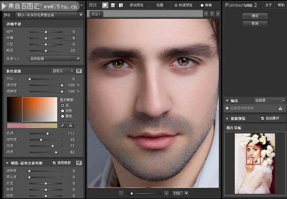
Task: Select 黑色 mask display option
Action: pyautogui.click(x=63, y=116)
